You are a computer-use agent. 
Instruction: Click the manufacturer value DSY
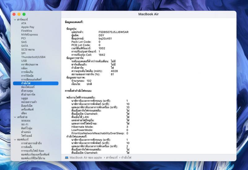point(101,35)
